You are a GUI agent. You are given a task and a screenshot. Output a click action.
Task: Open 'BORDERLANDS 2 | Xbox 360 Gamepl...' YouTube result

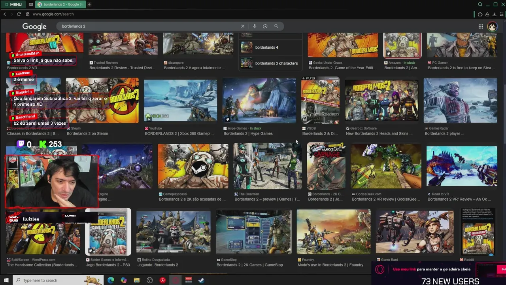(179, 133)
